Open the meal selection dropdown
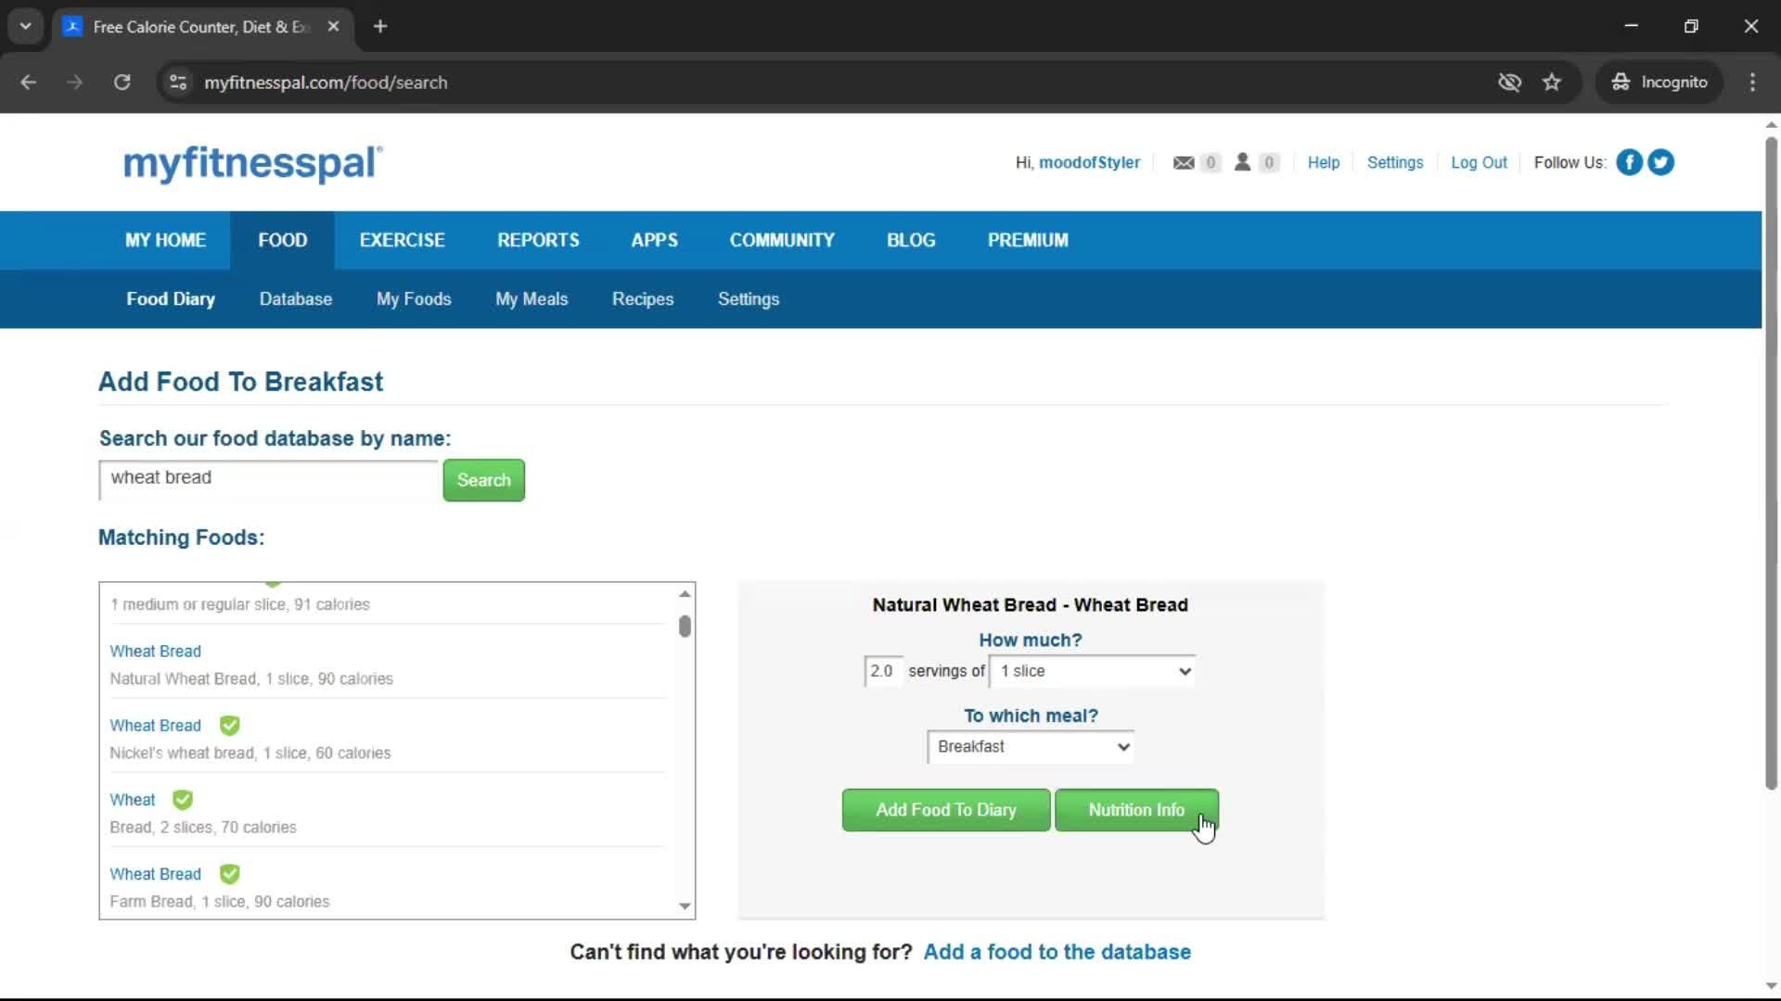The width and height of the screenshot is (1781, 1001). click(x=1031, y=747)
